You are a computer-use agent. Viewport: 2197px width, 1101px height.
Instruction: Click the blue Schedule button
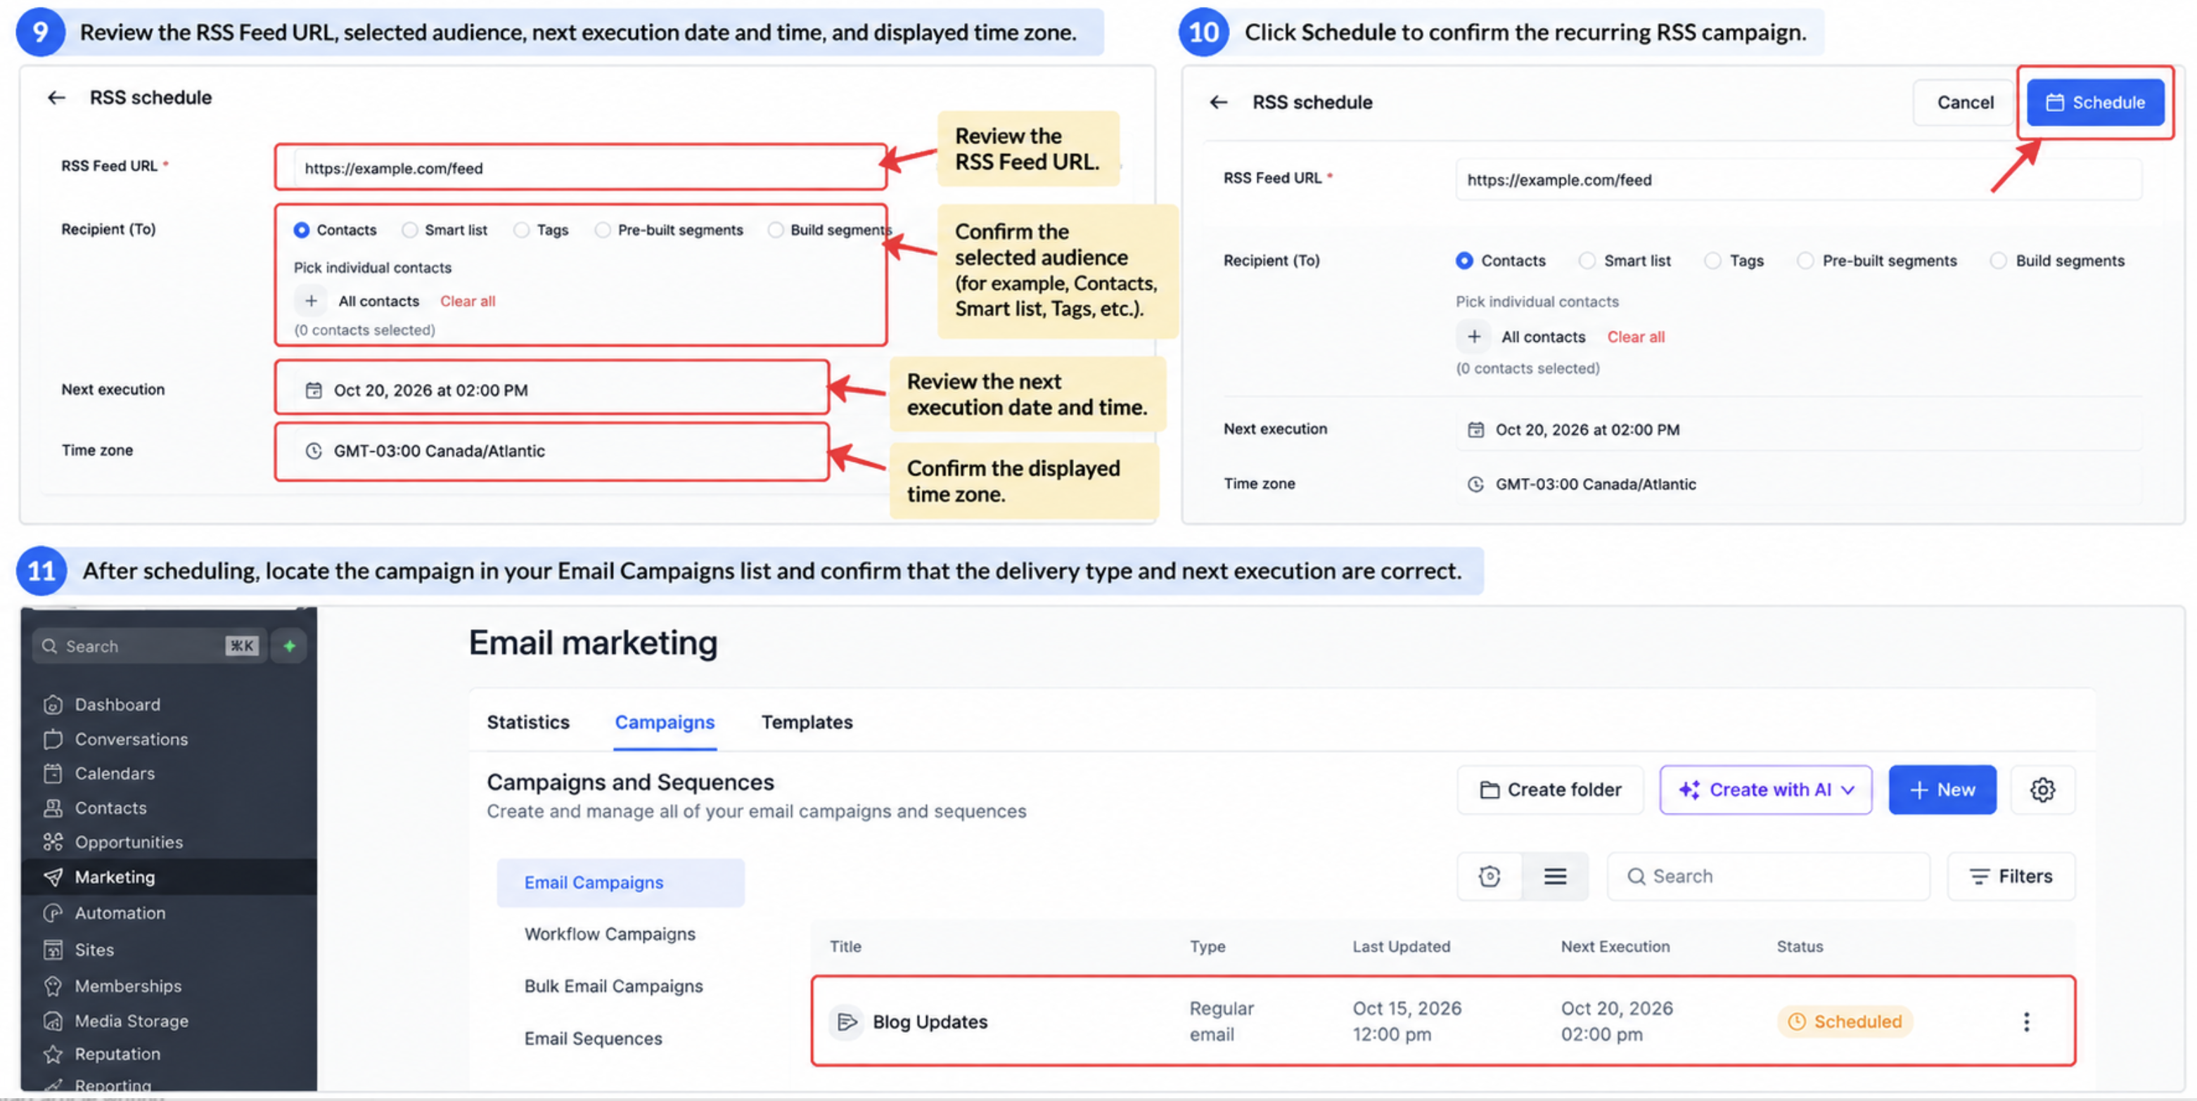(x=2094, y=103)
